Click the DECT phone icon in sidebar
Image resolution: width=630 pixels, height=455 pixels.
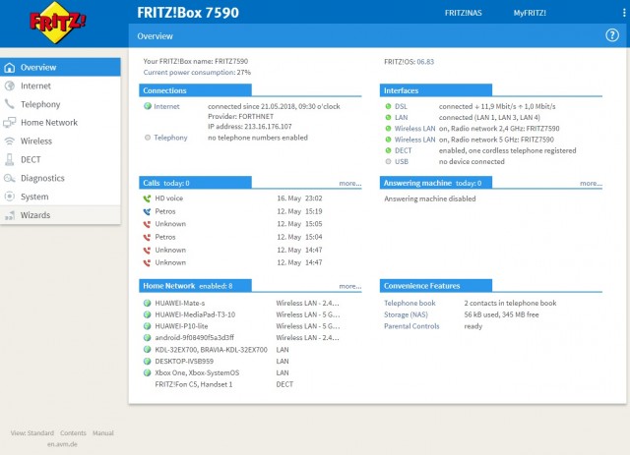click(10, 159)
